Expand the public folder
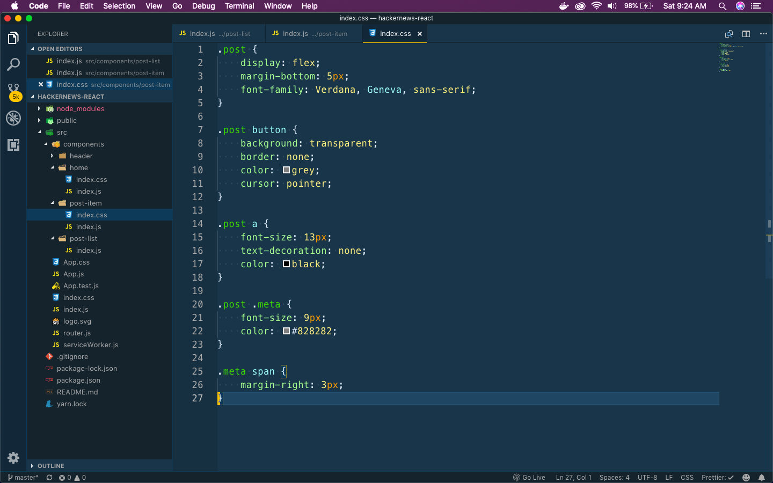 coord(99,120)
